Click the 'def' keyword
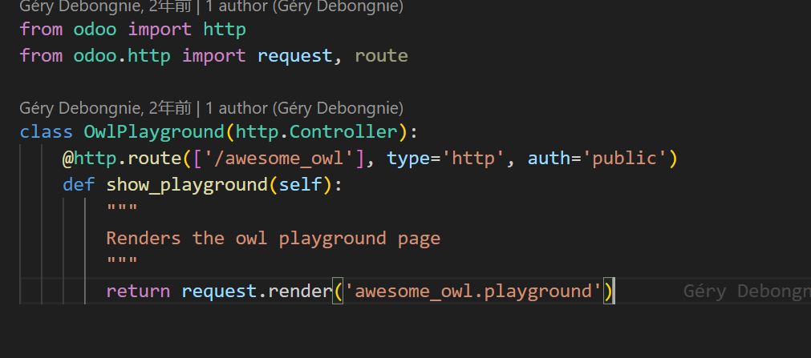 [x=79, y=184]
